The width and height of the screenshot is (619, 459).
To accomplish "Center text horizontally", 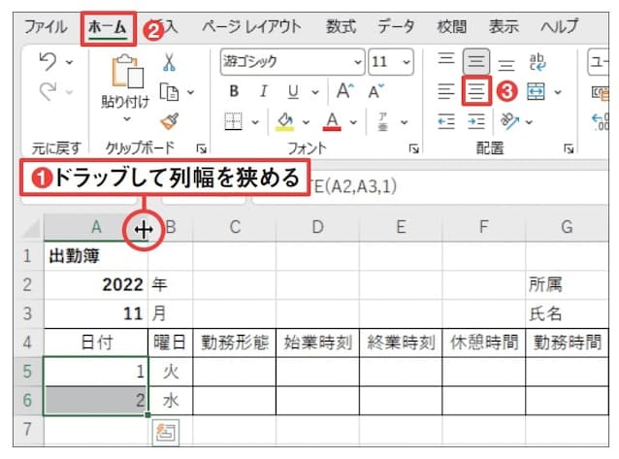I will coord(476,91).
